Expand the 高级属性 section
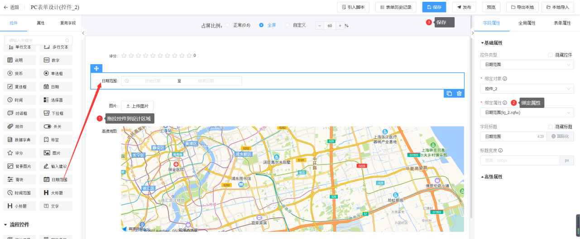The height and width of the screenshot is (239, 580). pyautogui.click(x=492, y=177)
